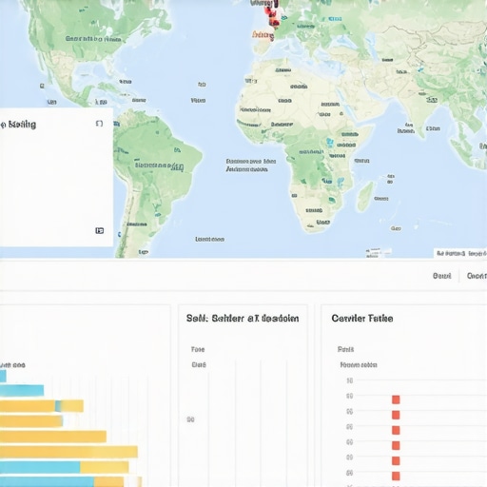The height and width of the screenshot is (487, 487).
Task: Click the left text button at the right end of the bar below the map
Action: pos(441,276)
